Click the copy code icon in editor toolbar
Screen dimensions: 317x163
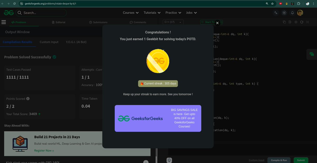tap(284, 22)
